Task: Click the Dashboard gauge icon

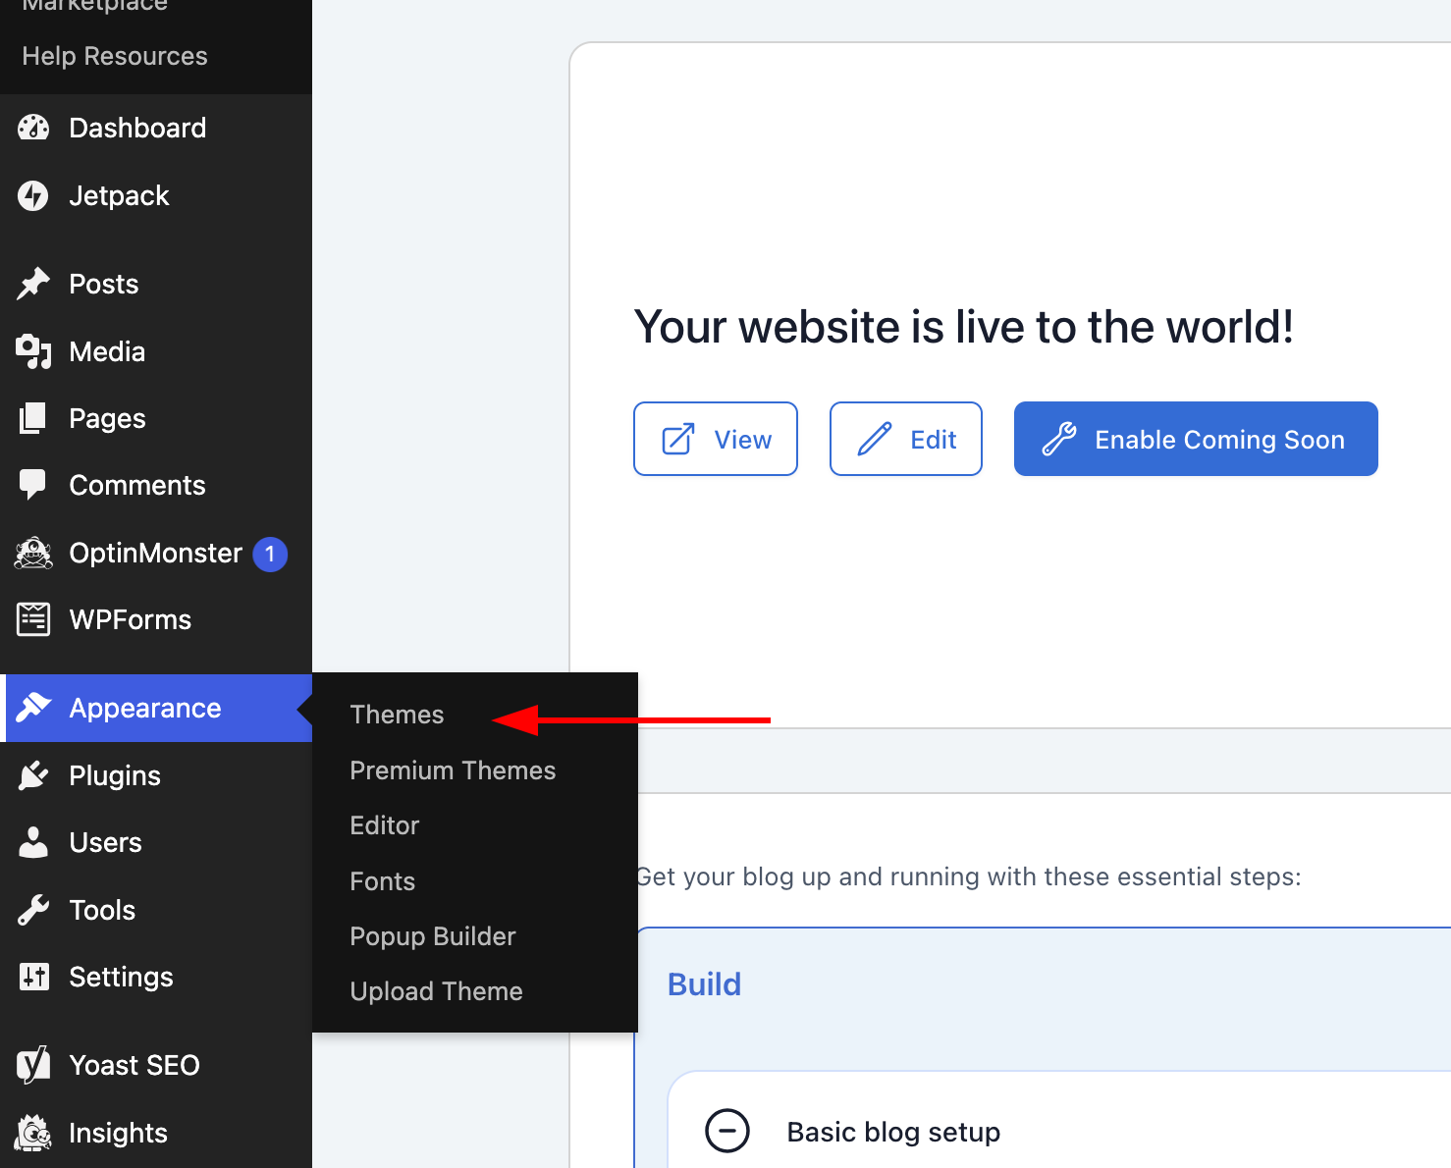Action: point(33,128)
